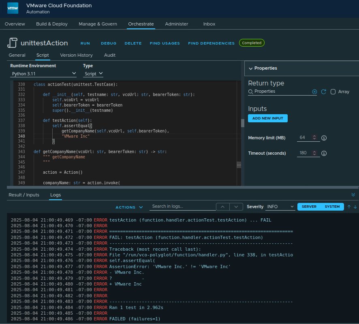This screenshot has height=324, width=359.
Task: Switch to the Audit tab
Action: click(110, 55)
